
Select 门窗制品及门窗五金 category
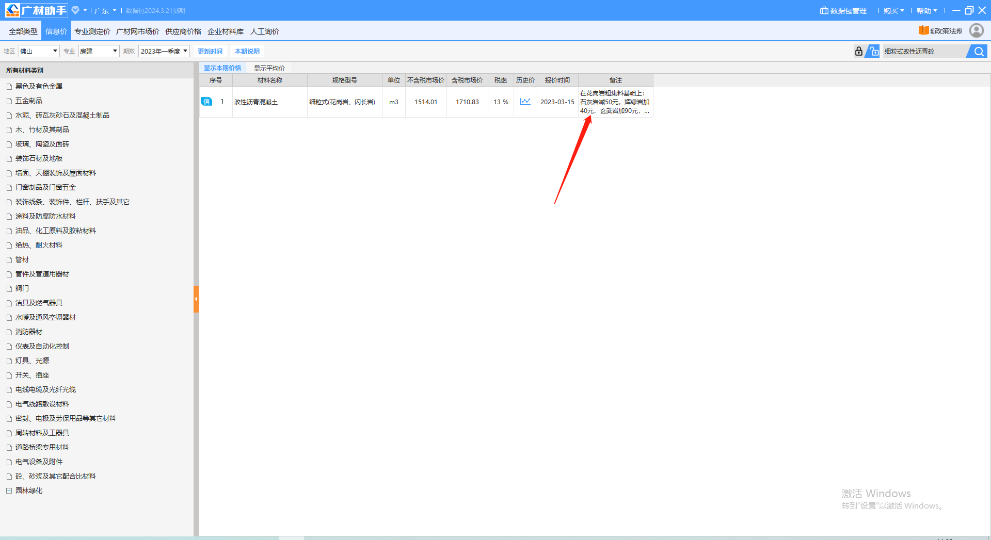(x=45, y=187)
